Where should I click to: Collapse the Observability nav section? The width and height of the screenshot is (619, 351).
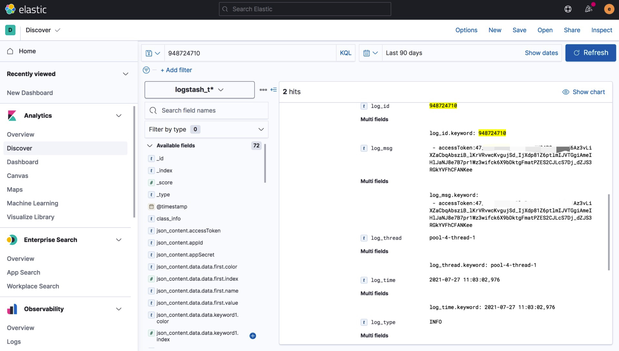[119, 309]
